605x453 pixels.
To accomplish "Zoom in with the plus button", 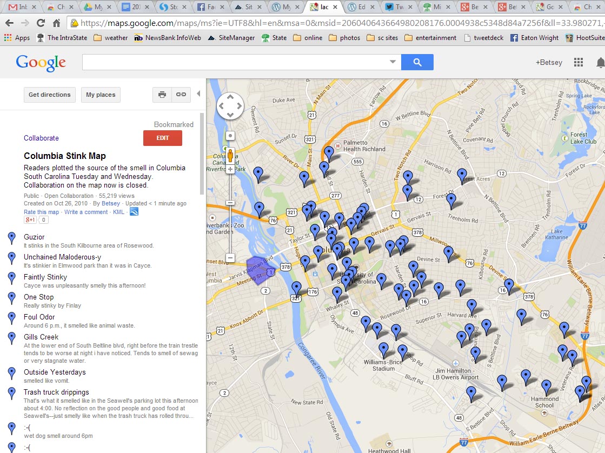I will 230,169.
